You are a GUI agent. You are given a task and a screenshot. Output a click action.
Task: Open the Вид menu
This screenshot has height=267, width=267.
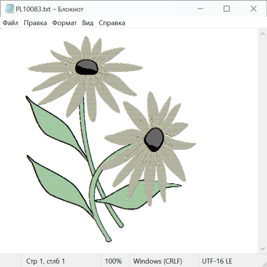pos(88,23)
